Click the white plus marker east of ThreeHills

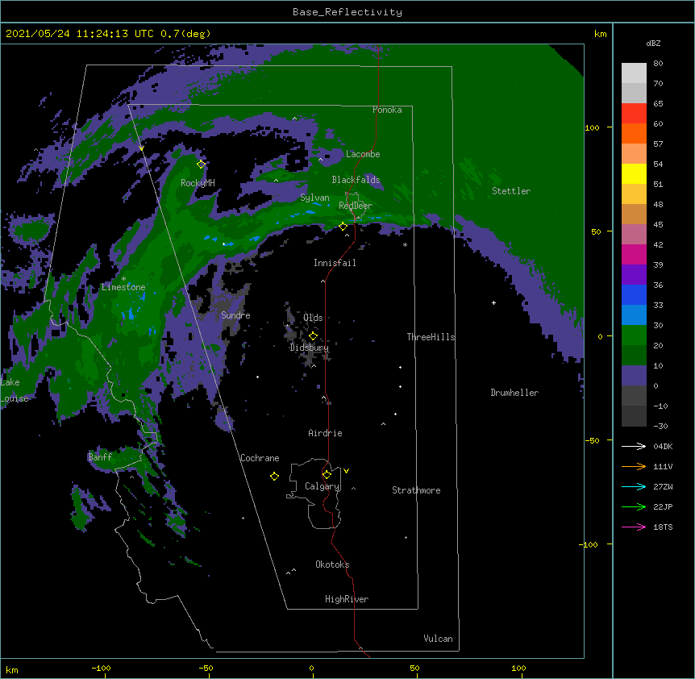point(493,302)
